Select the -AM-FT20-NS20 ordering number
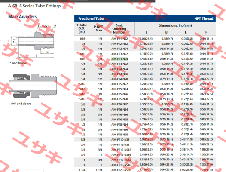Image resolution: width=226 pixels, height=172 pixels. coord(121,170)
